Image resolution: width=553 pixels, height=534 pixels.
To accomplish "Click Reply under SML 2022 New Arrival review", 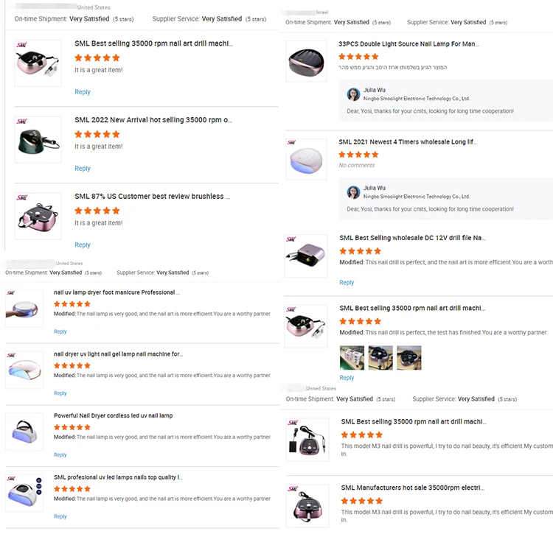I will coord(82,169).
